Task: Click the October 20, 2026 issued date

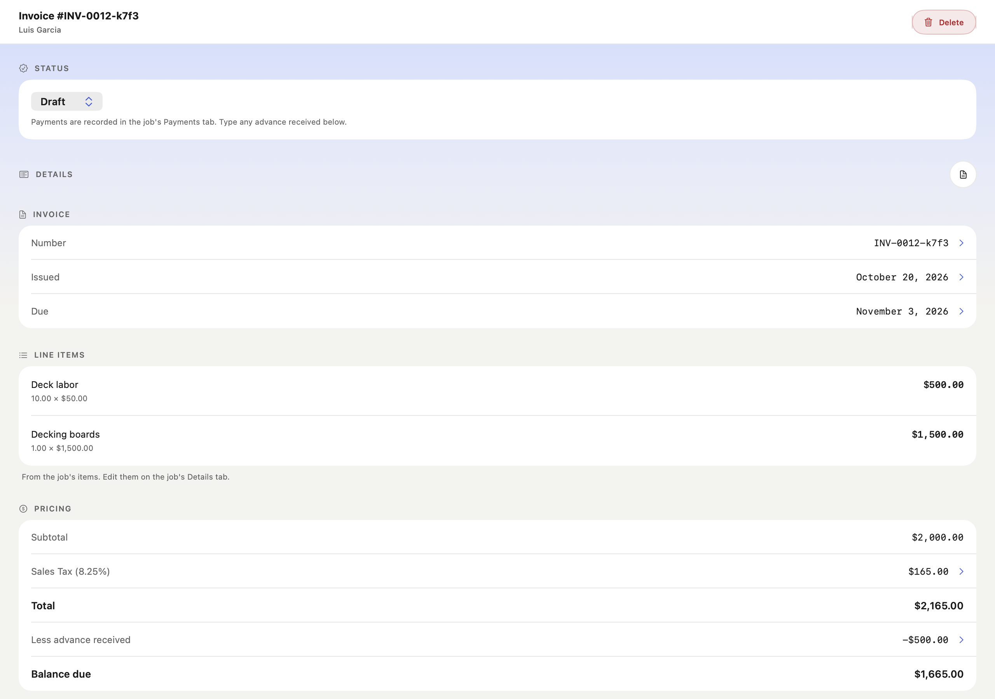Action: pyautogui.click(x=902, y=277)
